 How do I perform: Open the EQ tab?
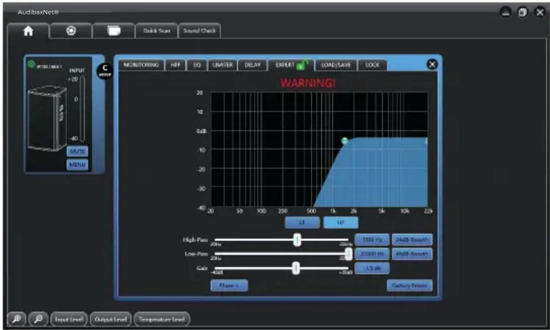[197, 65]
